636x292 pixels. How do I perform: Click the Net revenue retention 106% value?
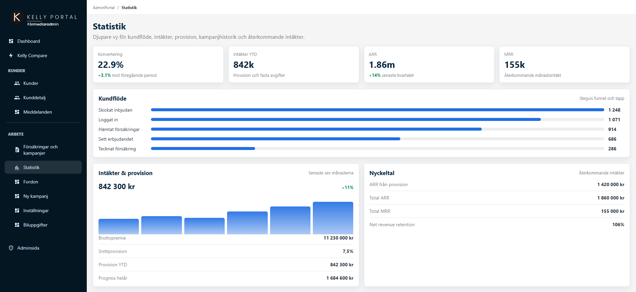(x=618, y=225)
